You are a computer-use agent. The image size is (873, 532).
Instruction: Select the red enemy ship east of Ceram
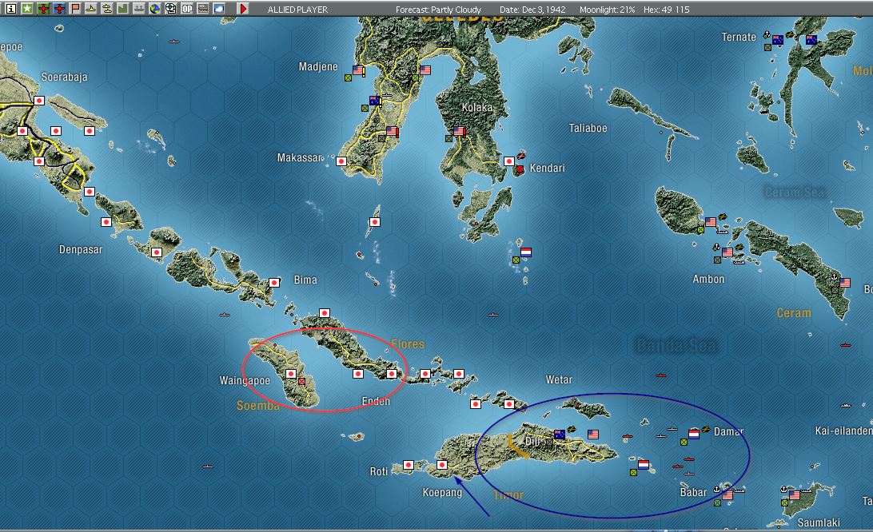point(845,345)
